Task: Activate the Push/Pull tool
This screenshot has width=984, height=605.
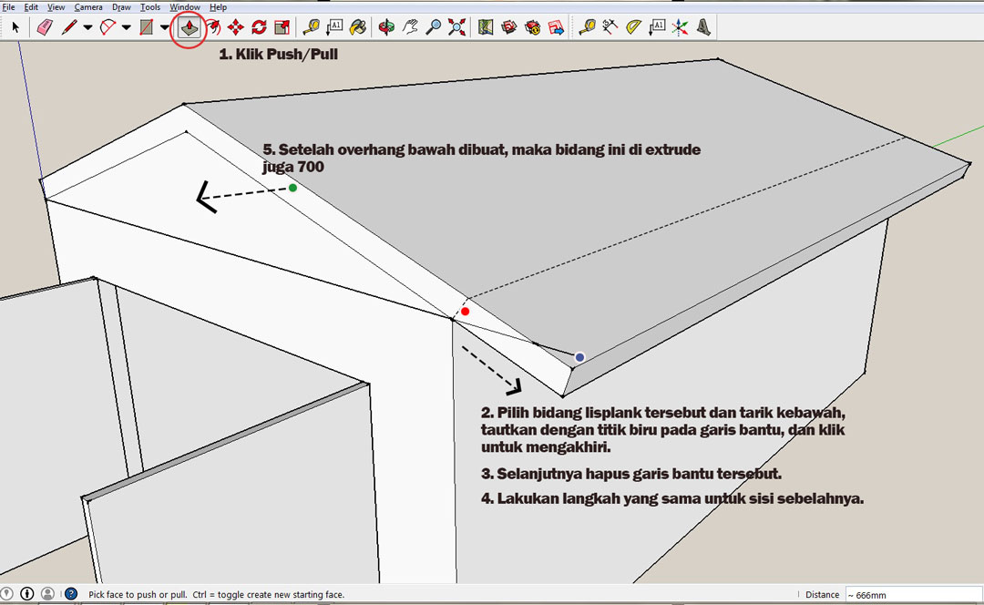Action: 189,27
